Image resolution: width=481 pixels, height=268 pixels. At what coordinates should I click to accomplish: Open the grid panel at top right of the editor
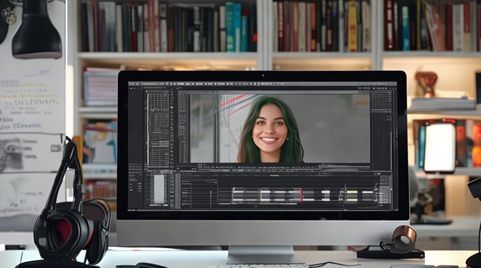tap(381, 101)
